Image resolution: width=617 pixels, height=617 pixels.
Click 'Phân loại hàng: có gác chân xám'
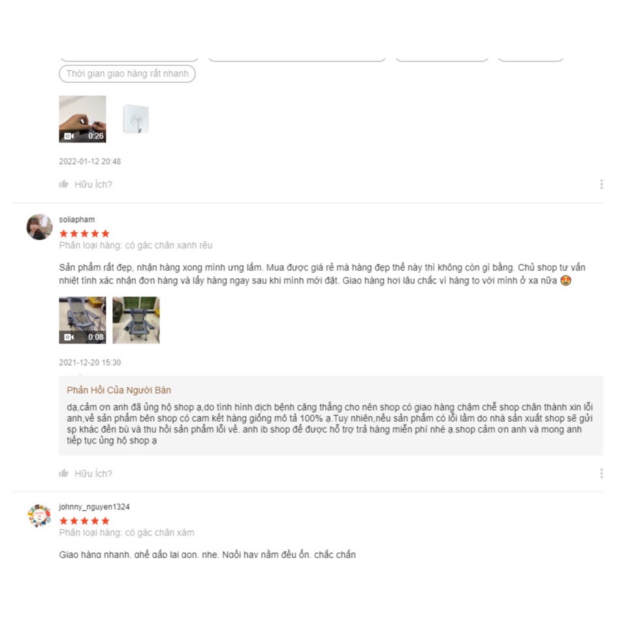[x=126, y=532]
